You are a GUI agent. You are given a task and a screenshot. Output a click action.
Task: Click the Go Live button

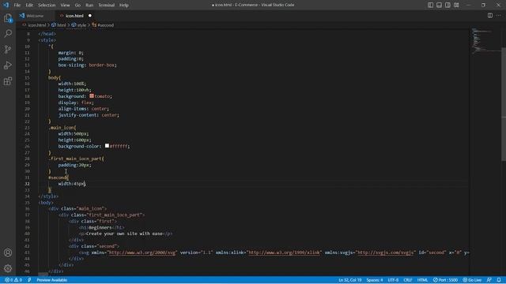tap(472, 280)
